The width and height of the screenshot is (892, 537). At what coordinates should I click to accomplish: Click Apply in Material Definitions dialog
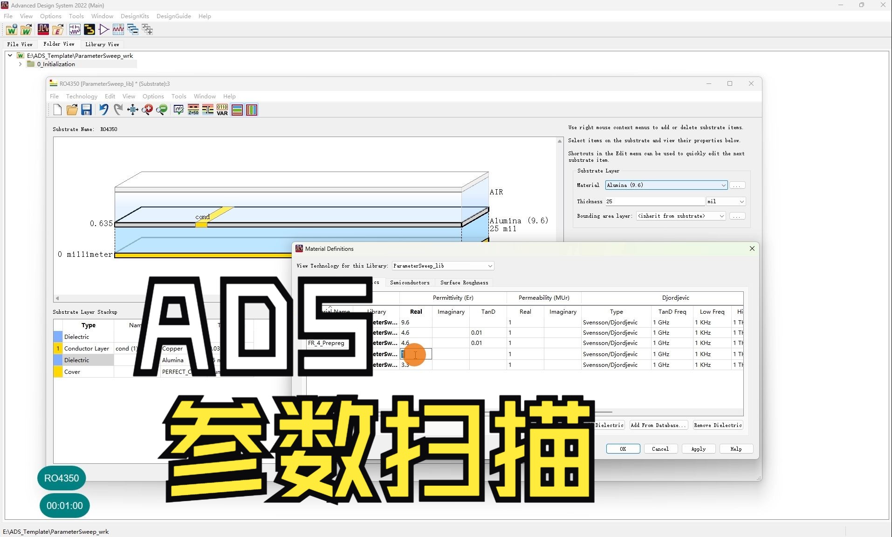point(698,449)
